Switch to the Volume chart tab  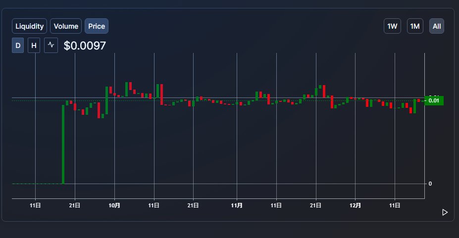[x=66, y=26]
